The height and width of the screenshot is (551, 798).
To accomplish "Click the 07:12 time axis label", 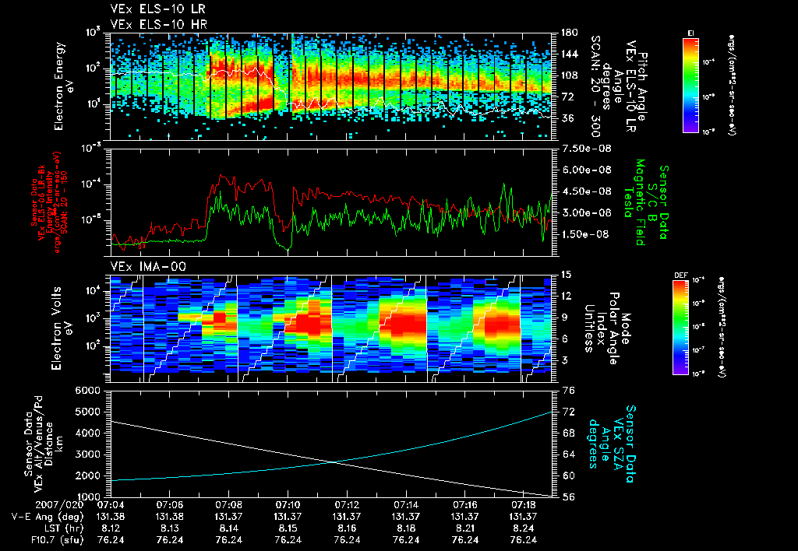I will [x=347, y=506].
